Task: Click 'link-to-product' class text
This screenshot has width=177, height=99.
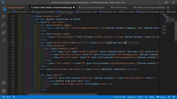Action: 66,37
